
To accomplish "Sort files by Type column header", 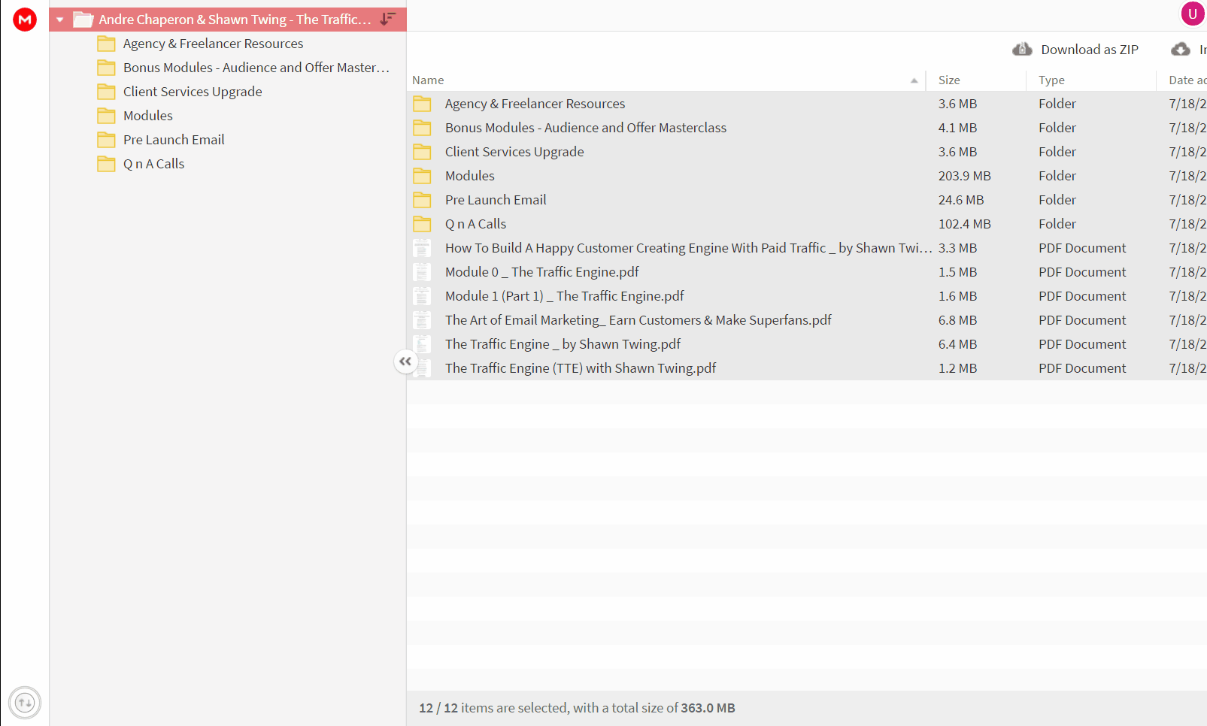I will (x=1051, y=80).
